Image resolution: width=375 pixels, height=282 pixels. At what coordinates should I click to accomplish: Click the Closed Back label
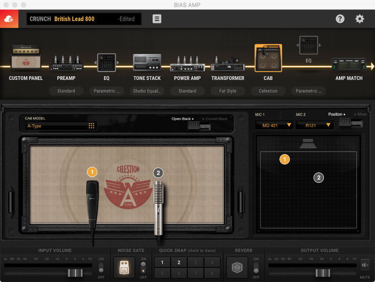pos(216,119)
